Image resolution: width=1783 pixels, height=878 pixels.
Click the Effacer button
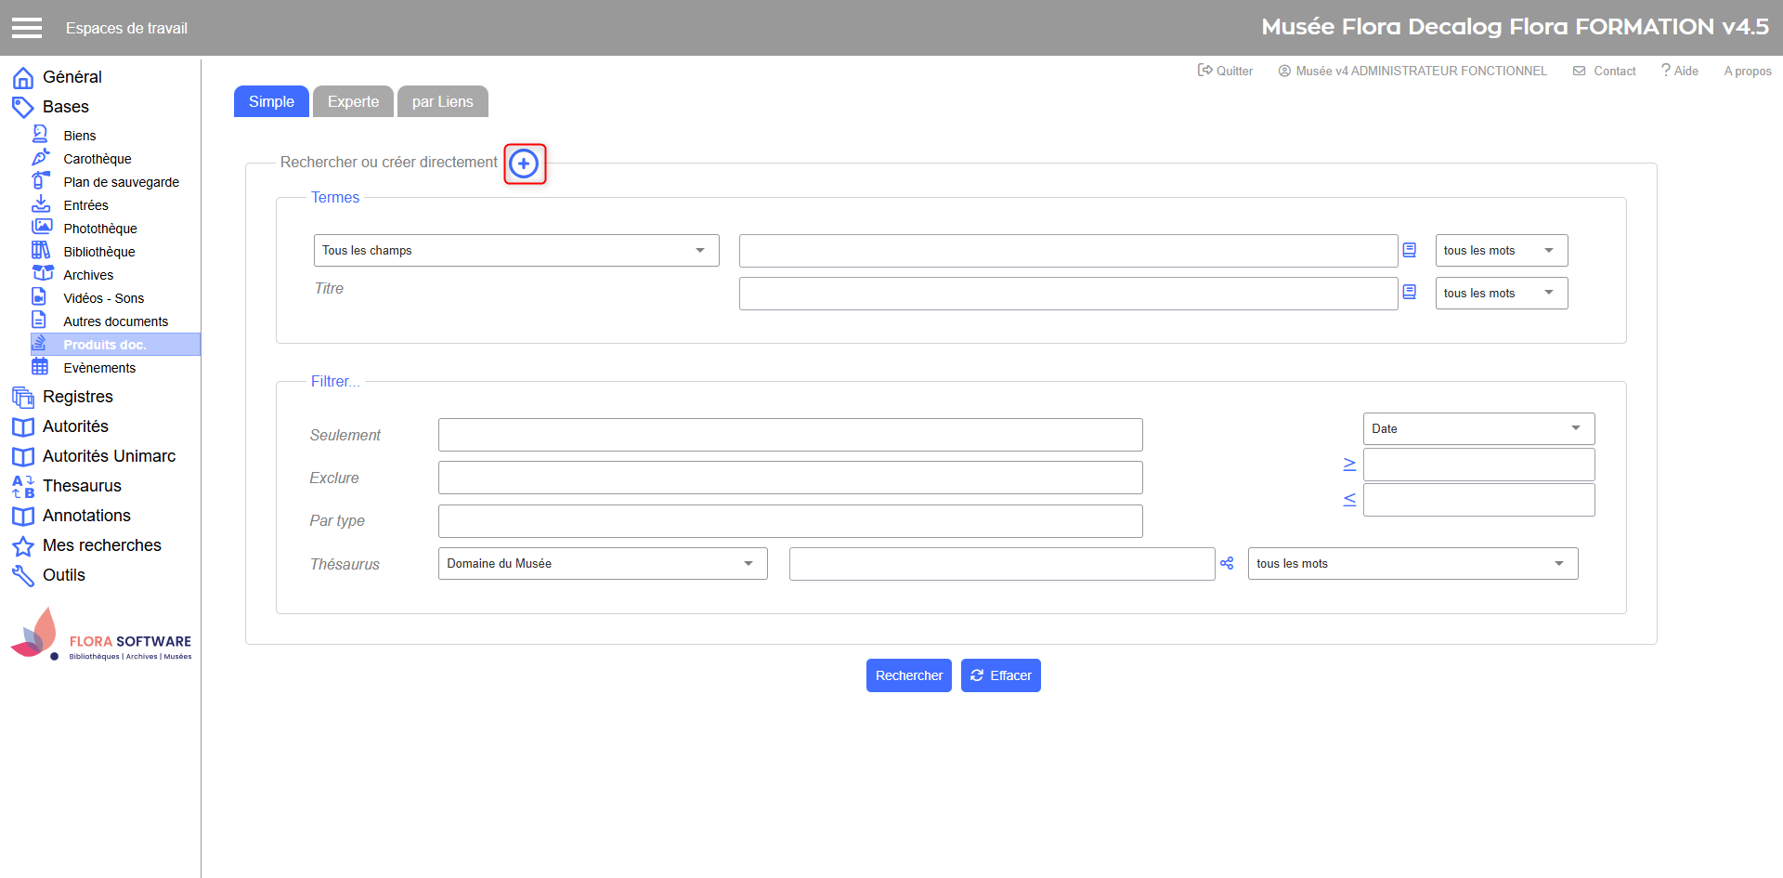coord(1000,675)
